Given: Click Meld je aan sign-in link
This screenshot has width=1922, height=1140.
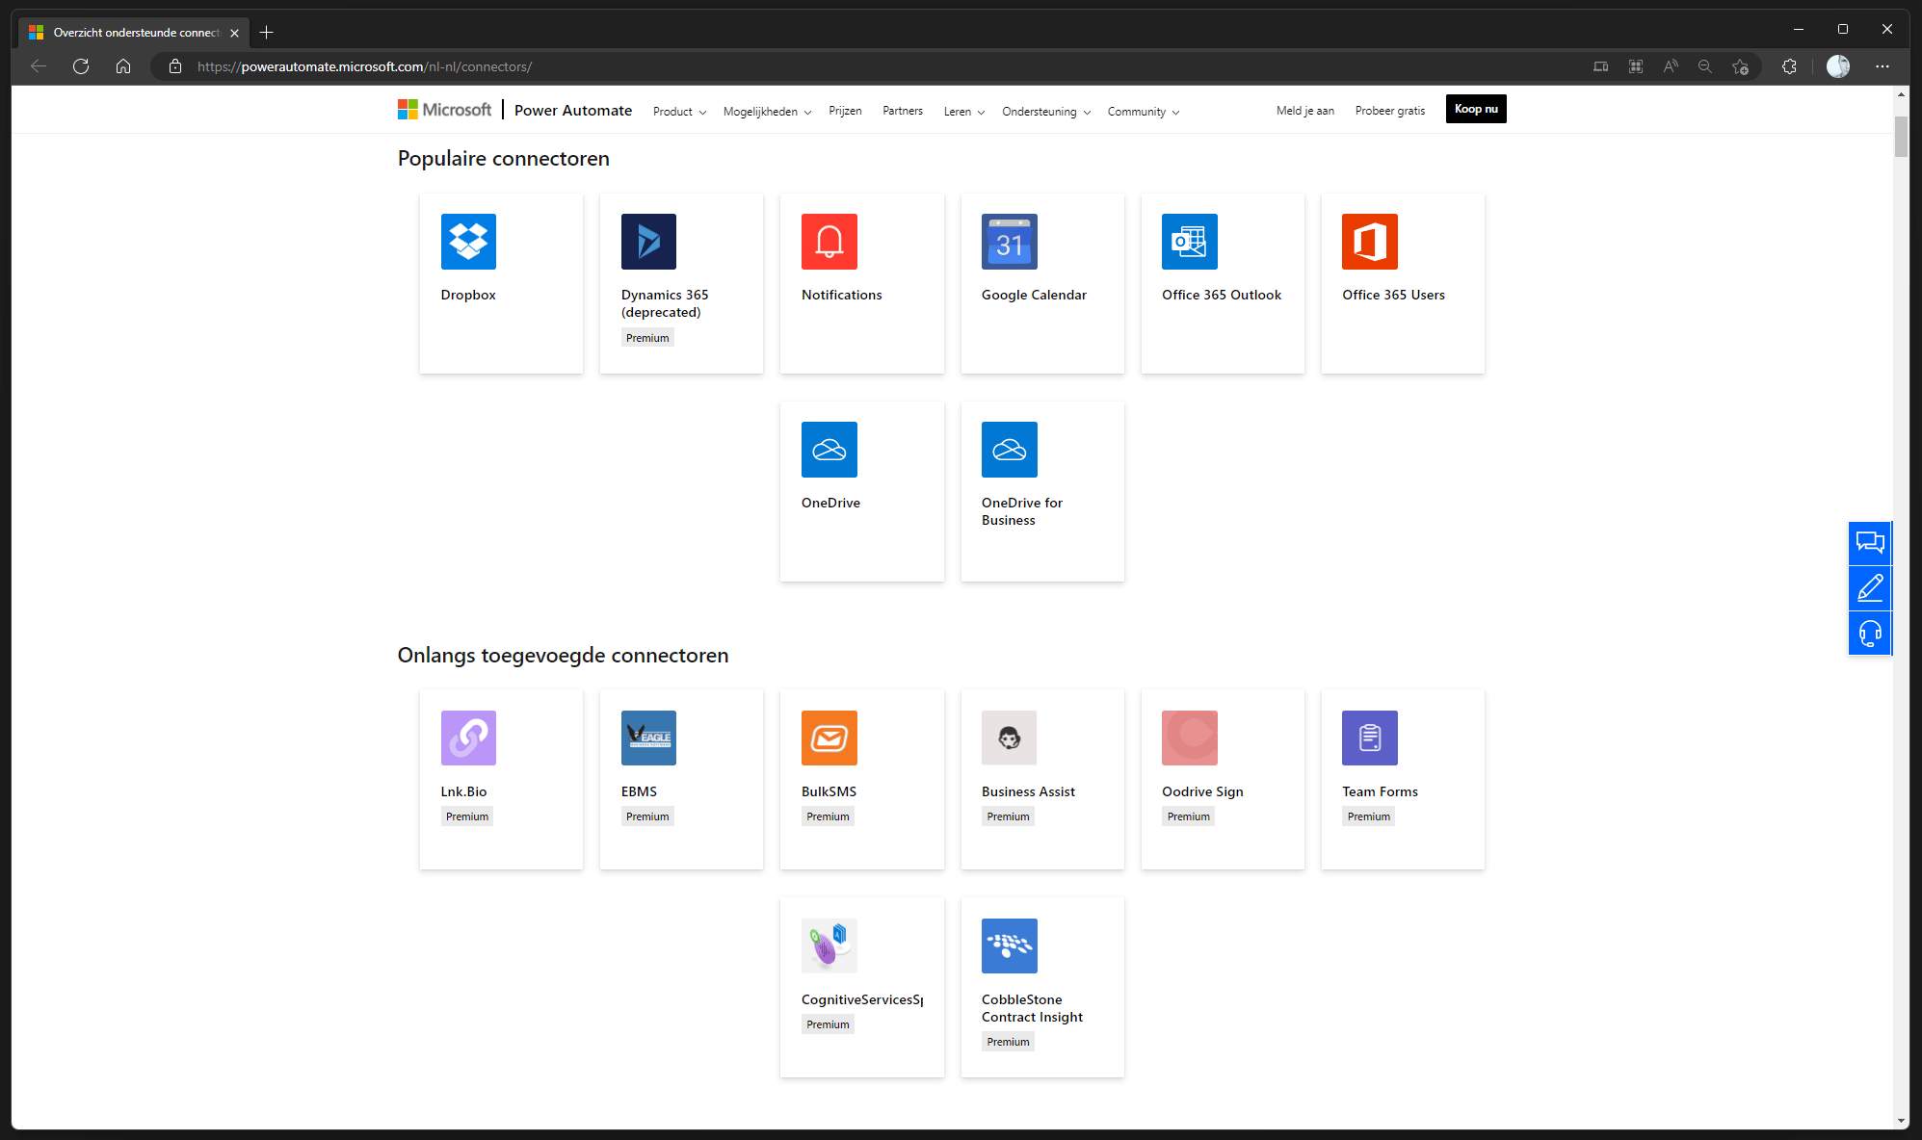Looking at the screenshot, I should click(x=1305, y=111).
